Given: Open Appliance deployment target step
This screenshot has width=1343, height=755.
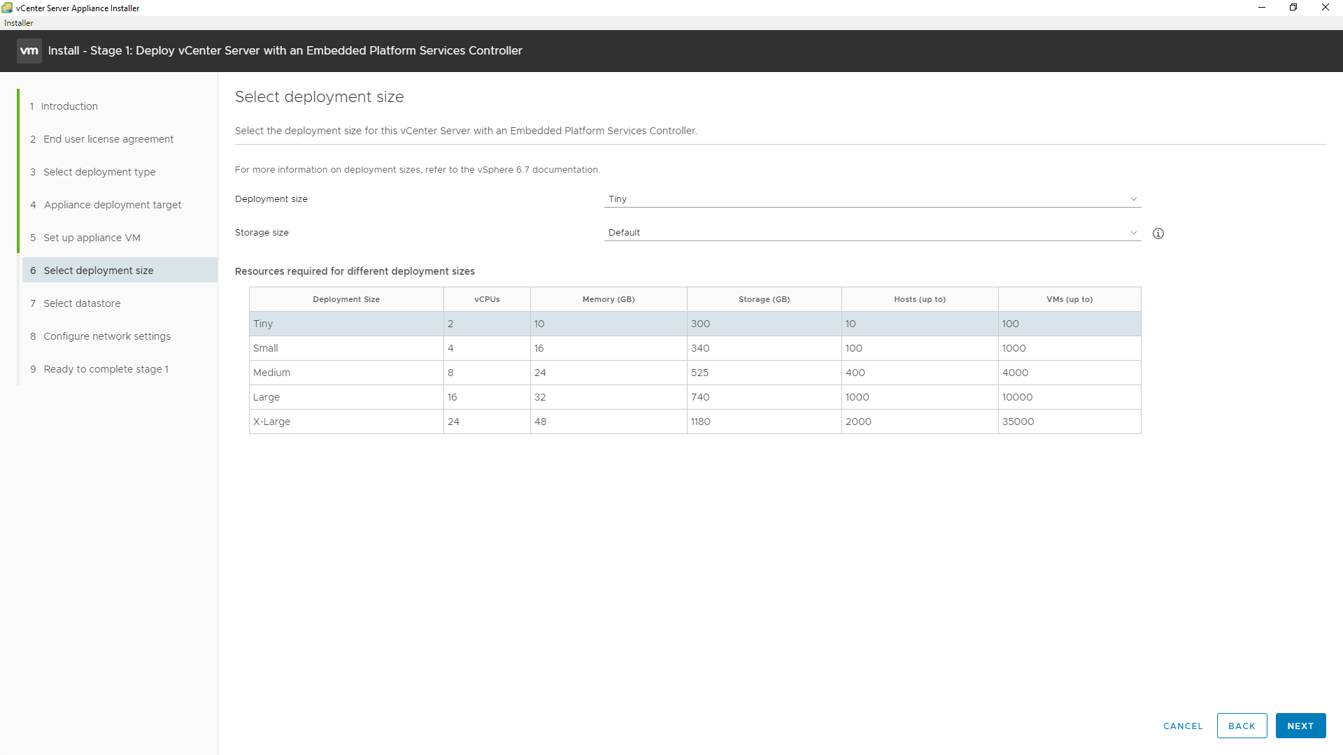Looking at the screenshot, I should coord(112,205).
